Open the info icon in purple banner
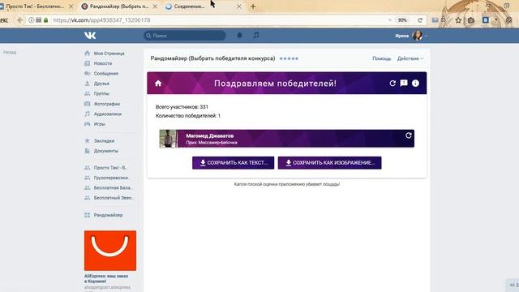519x292 pixels. pyautogui.click(x=415, y=83)
